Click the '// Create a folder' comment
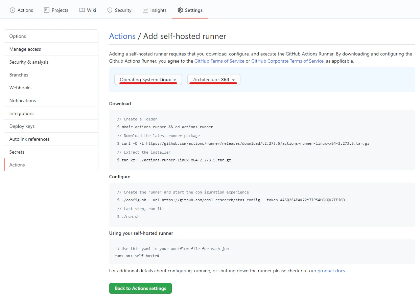The width and height of the screenshot is (420, 295). 137,119
